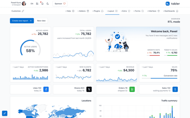
Task: Click the Extra star icon
Action: coord(129,11)
